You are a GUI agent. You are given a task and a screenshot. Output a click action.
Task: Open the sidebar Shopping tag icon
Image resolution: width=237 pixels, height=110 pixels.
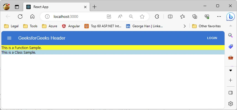click(x=230, y=46)
